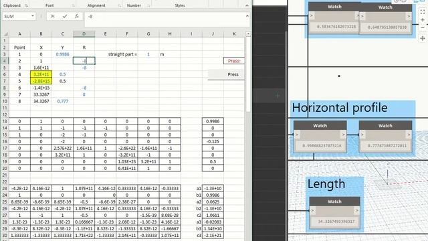Select the Horizontal profile group title
Image resolution: width=428 pixels, height=241 pixels.
340,108
